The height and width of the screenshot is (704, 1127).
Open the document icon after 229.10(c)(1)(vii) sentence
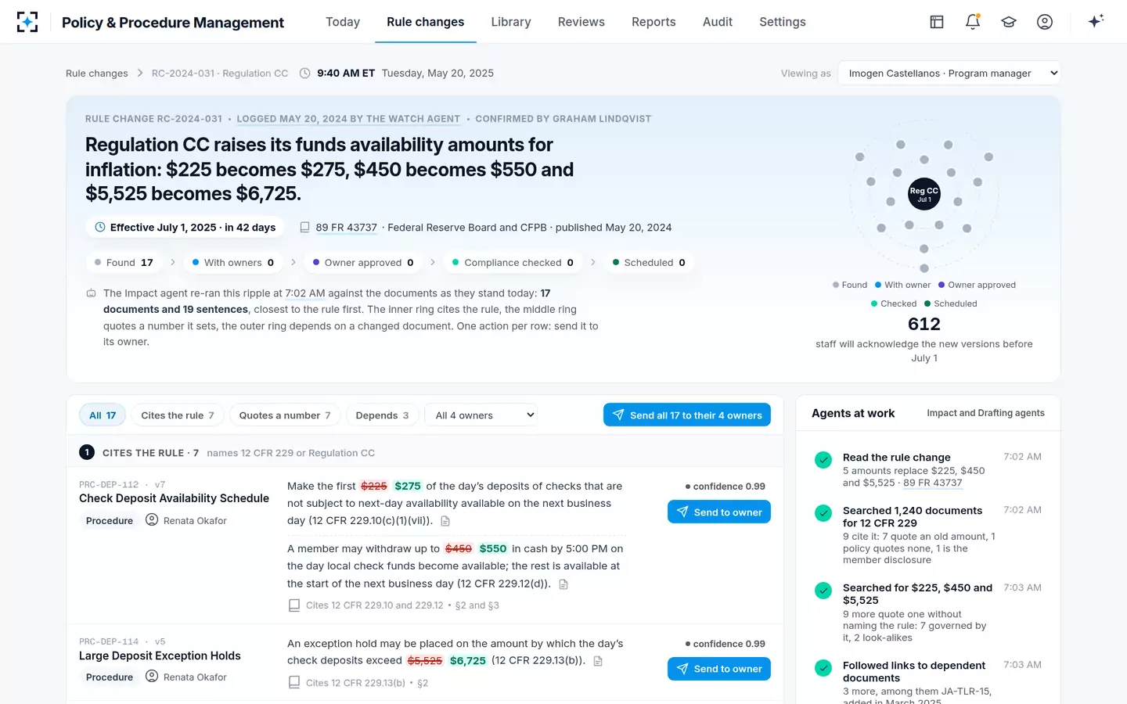(x=445, y=521)
